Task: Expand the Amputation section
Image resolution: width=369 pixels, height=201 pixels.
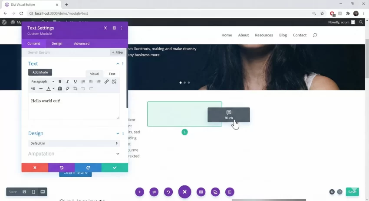Action: point(118,154)
